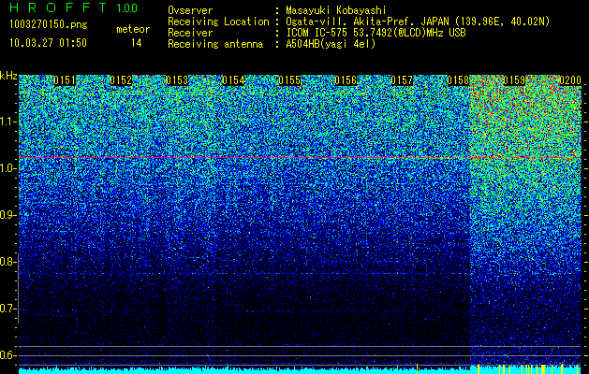The image size is (589, 374).
Task: Click the kHz axis unit label
Action: coord(8,77)
